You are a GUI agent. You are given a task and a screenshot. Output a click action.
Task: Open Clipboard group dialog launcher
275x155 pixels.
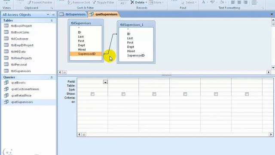pyautogui.click(x=52, y=8)
